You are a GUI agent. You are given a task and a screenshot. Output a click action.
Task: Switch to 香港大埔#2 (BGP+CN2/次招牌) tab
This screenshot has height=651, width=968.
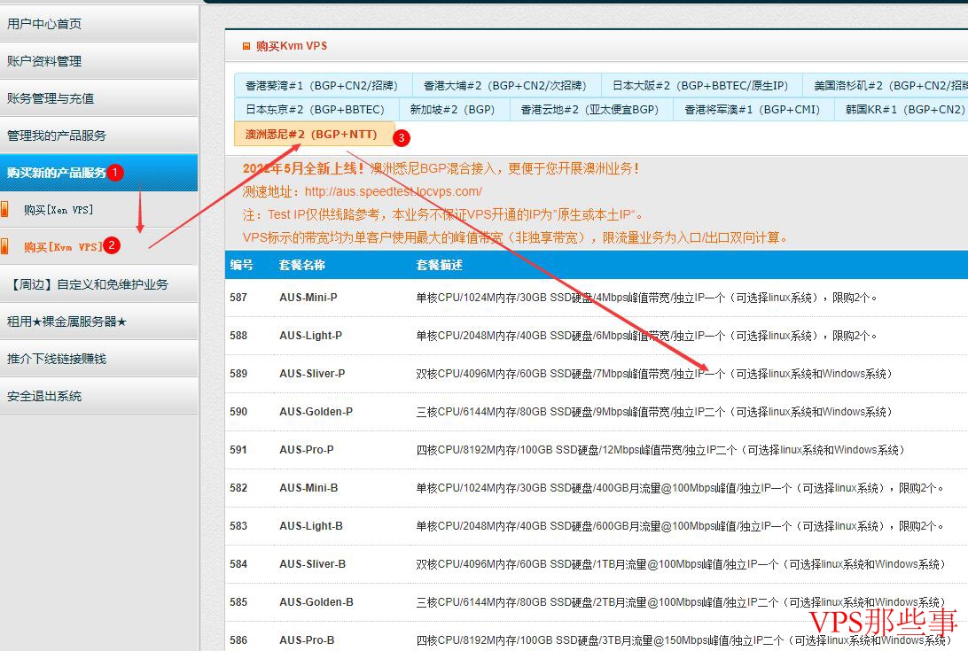(505, 86)
